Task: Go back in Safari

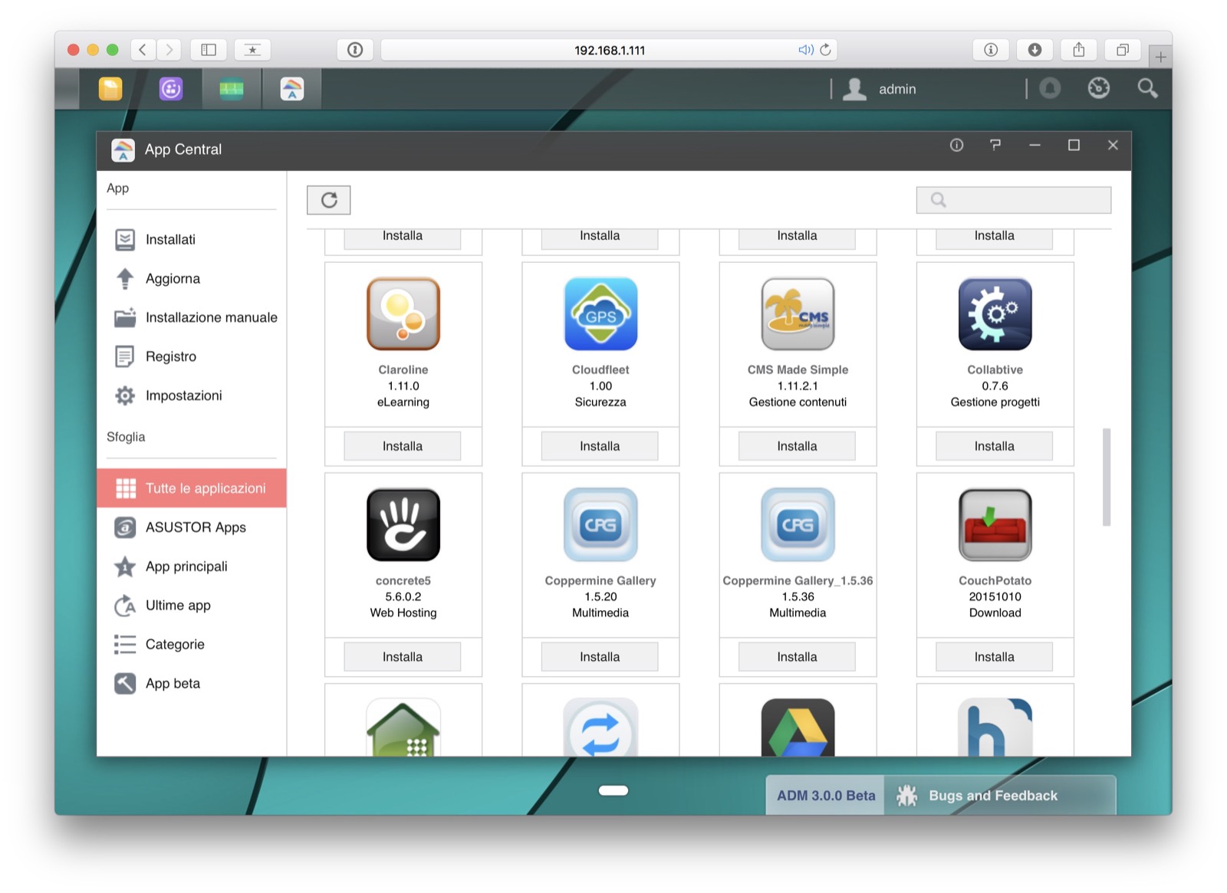Action: point(143,50)
